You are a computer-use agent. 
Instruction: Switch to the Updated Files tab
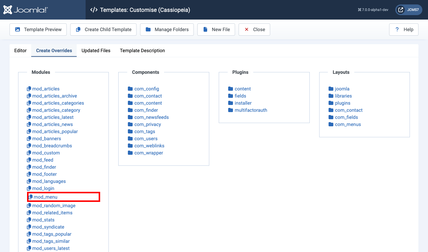(x=96, y=50)
